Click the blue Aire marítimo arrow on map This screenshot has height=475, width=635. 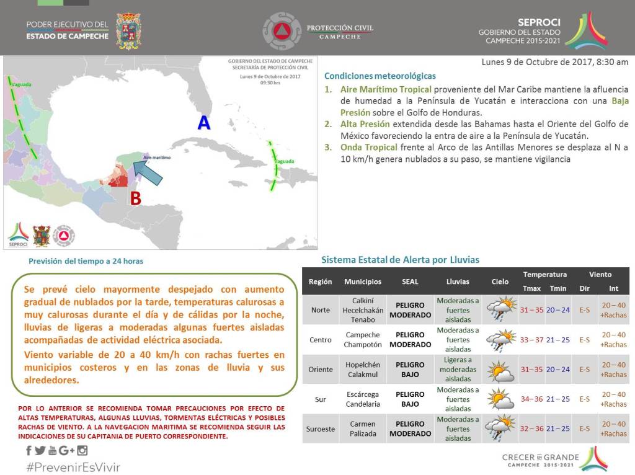pos(148,173)
